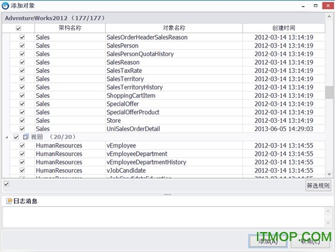Toggle SpecialOfferProduct checkbox
The width and height of the screenshot is (335, 252).
22,112
